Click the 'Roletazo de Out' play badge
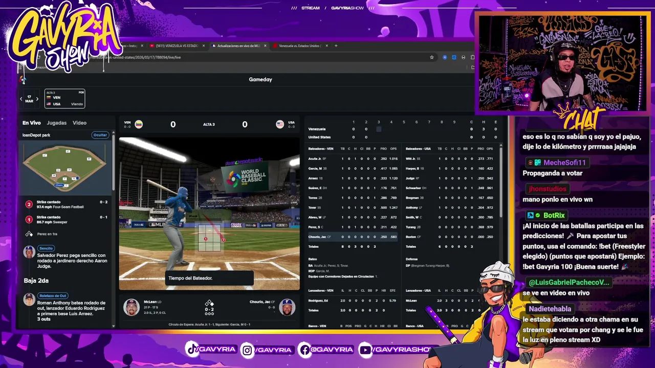This screenshot has width=655, height=368. pos(53,296)
